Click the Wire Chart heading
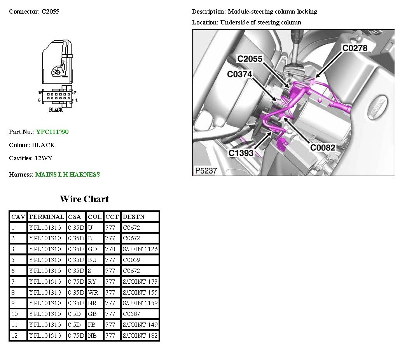 84,199
